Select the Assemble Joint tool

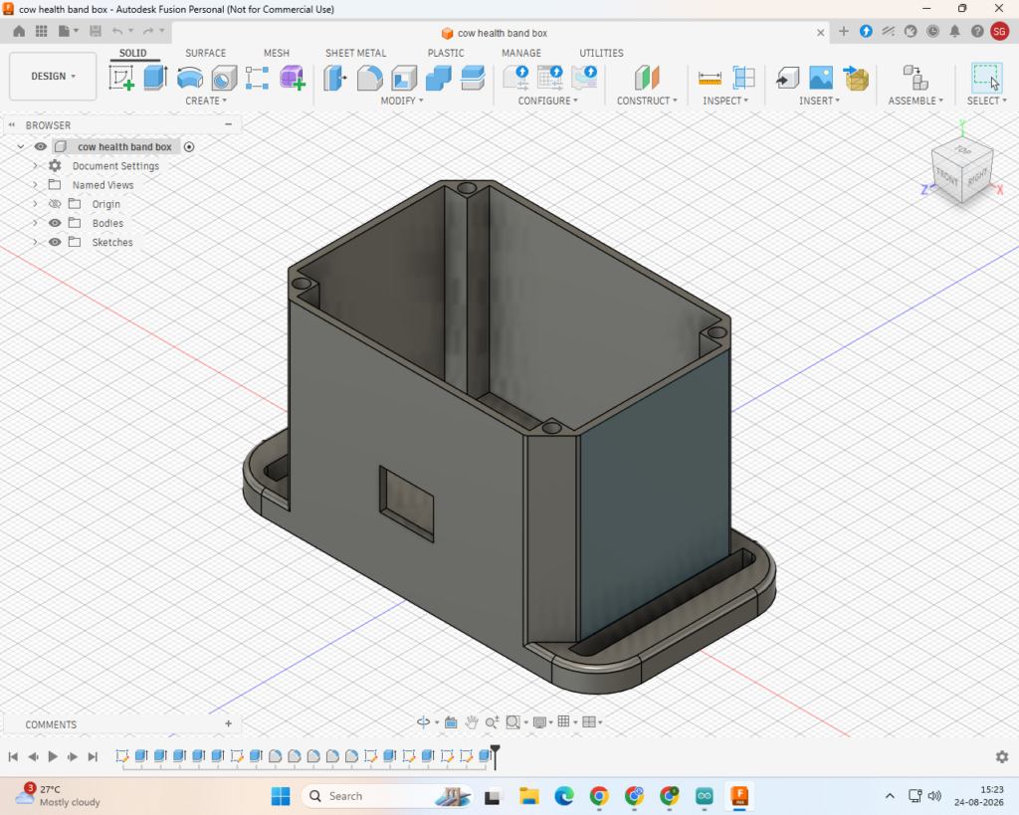[x=916, y=78]
